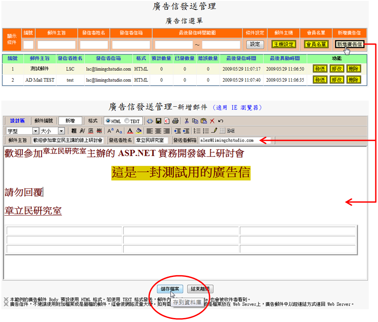Click the 儲存檔案 save button
This screenshot has width=378, height=322.
tap(170, 289)
